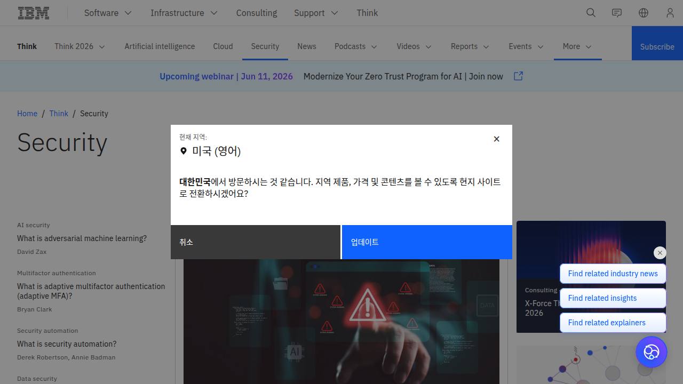The height and width of the screenshot is (384, 683).
Task: Click the Upcoming webinar Jun 11, 2026 text
Action: pos(226,76)
